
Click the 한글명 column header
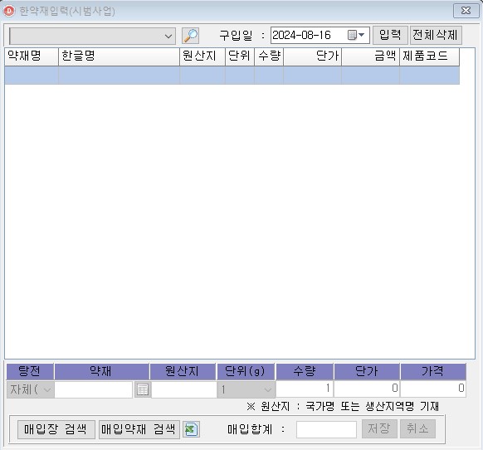click(x=119, y=56)
